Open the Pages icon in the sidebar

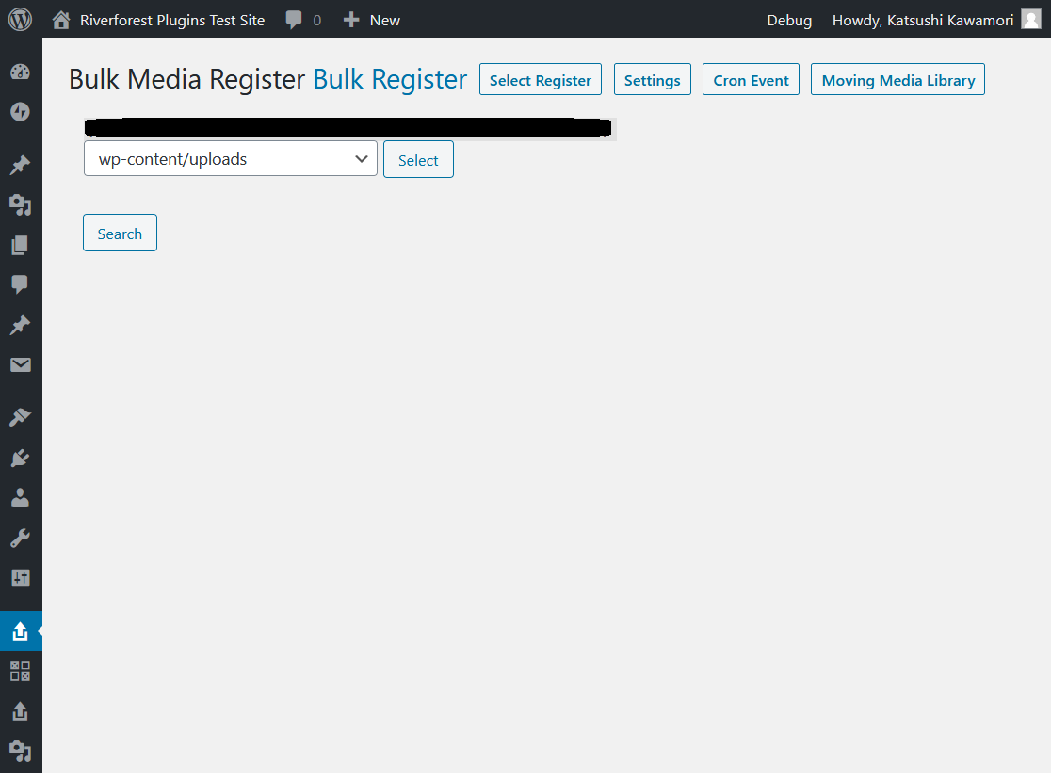(x=20, y=245)
